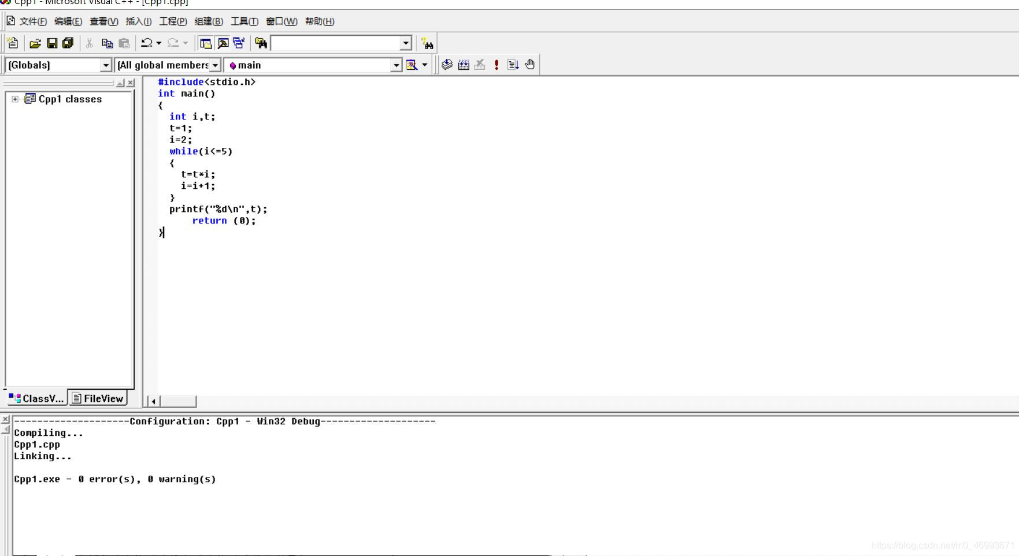The image size is (1019, 556).
Task: Open the WizardBar actions dropdown arrow
Action: [x=425, y=65]
